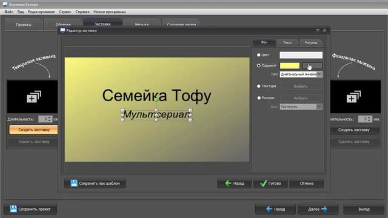Click the add-slide plus icon in final intro preview
Viewport: 388px width, 218px height.
coord(353,96)
